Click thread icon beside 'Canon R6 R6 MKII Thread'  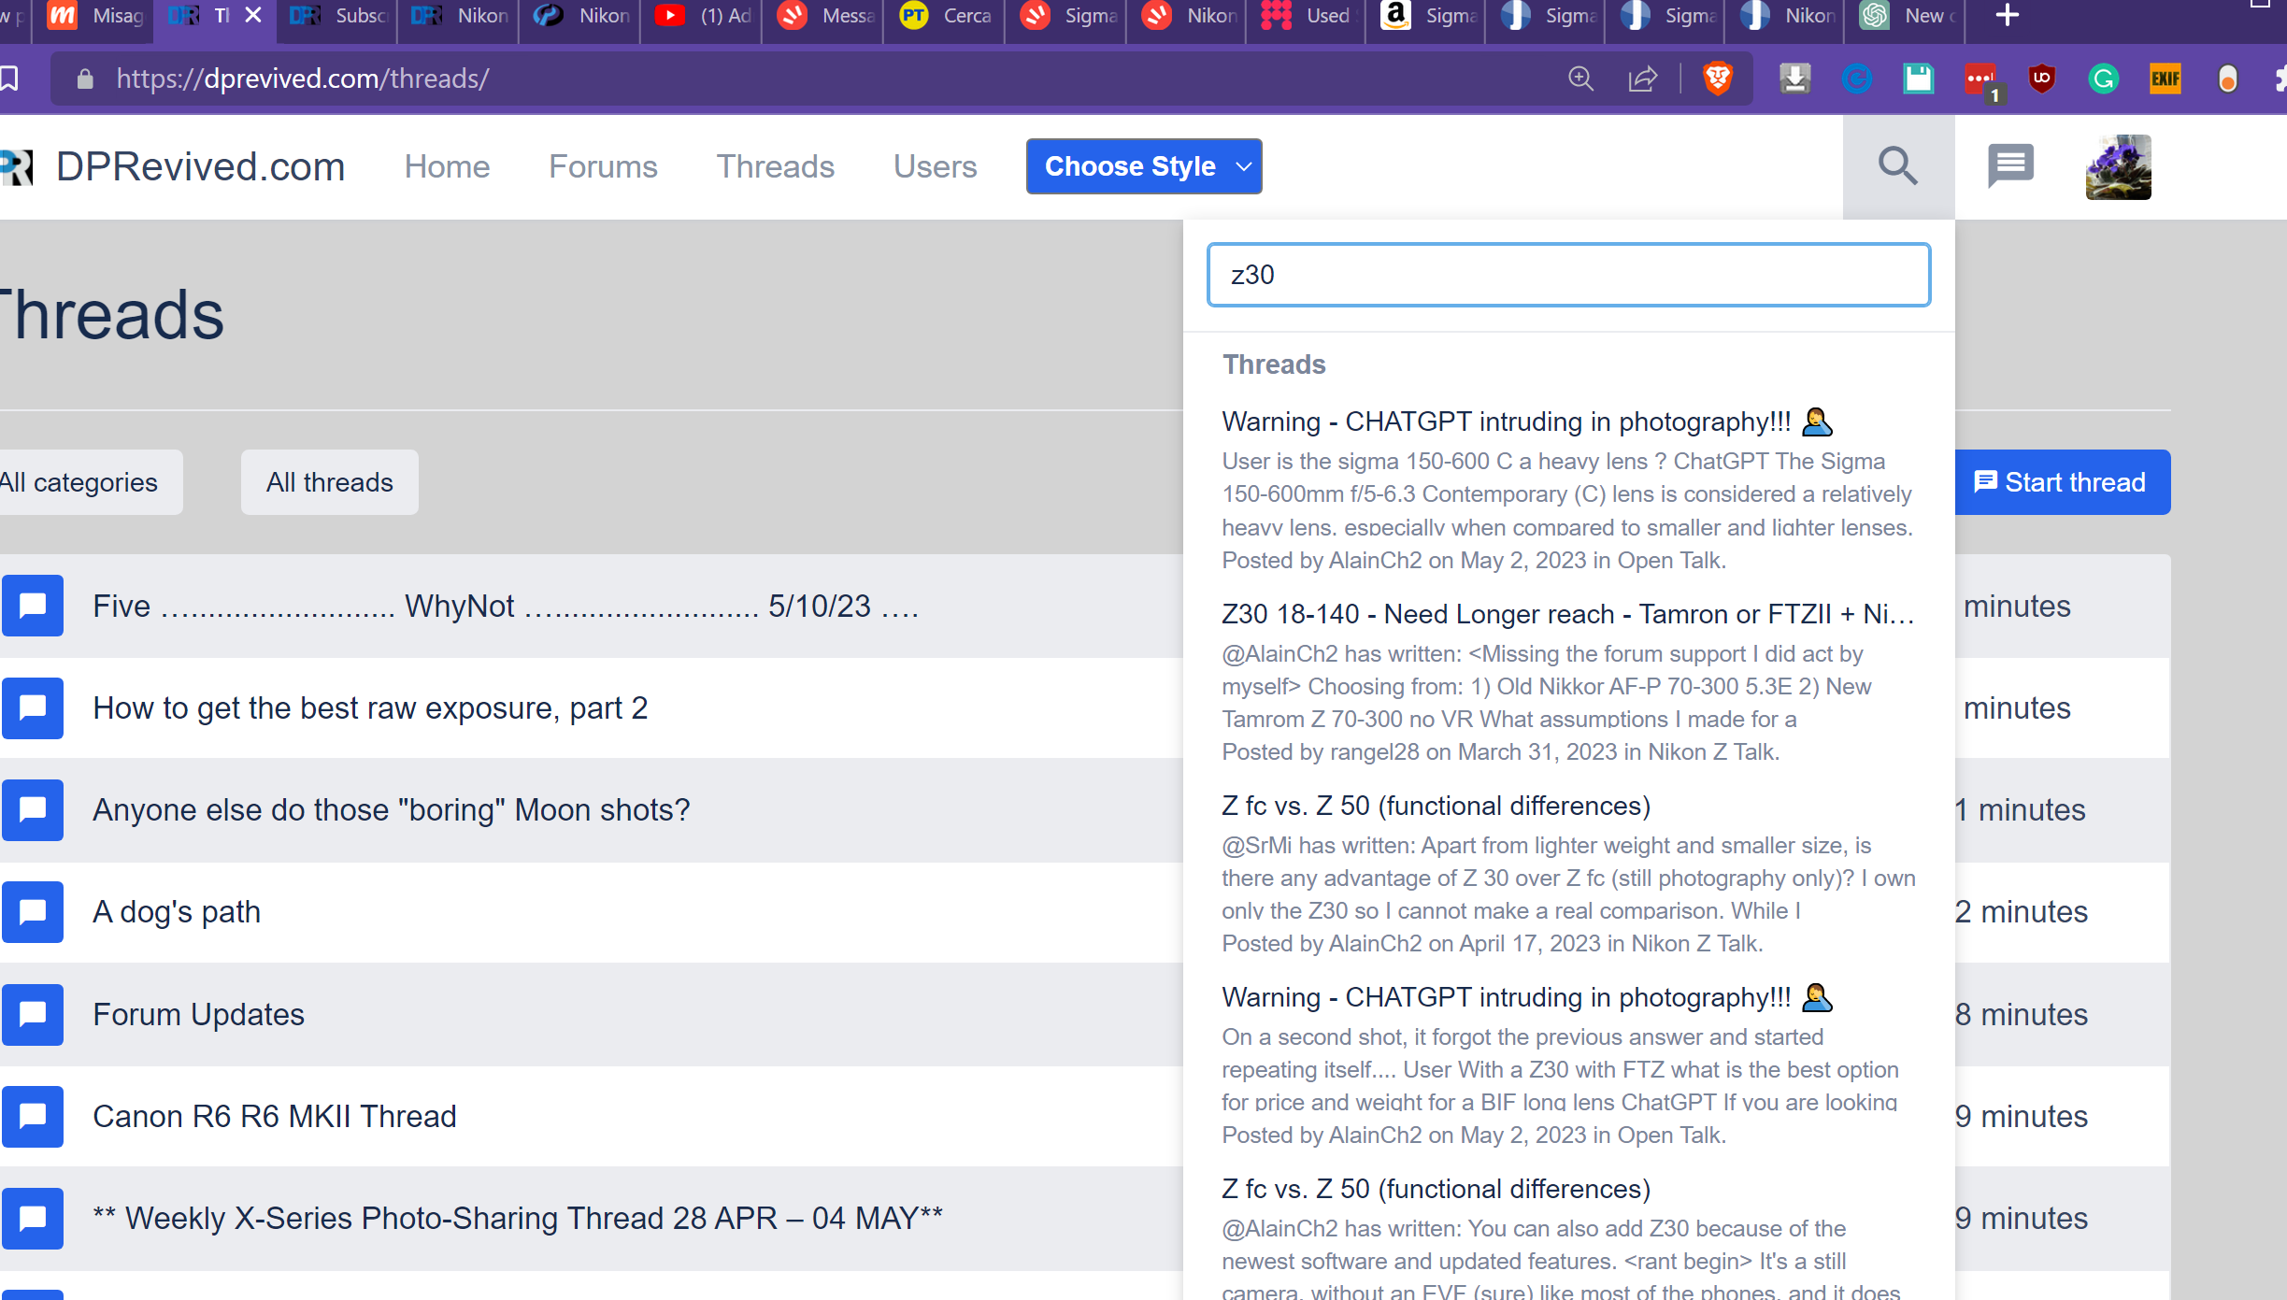point(33,1116)
